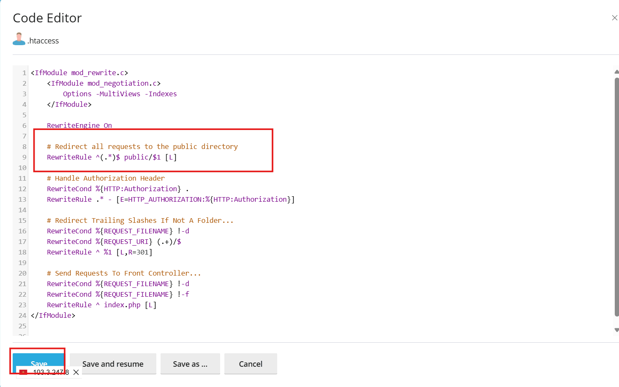Dismiss the 103.3.247.8 popup with its X
Image resolution: width=619 pixels, height=387 pixels.
point(76,372)
